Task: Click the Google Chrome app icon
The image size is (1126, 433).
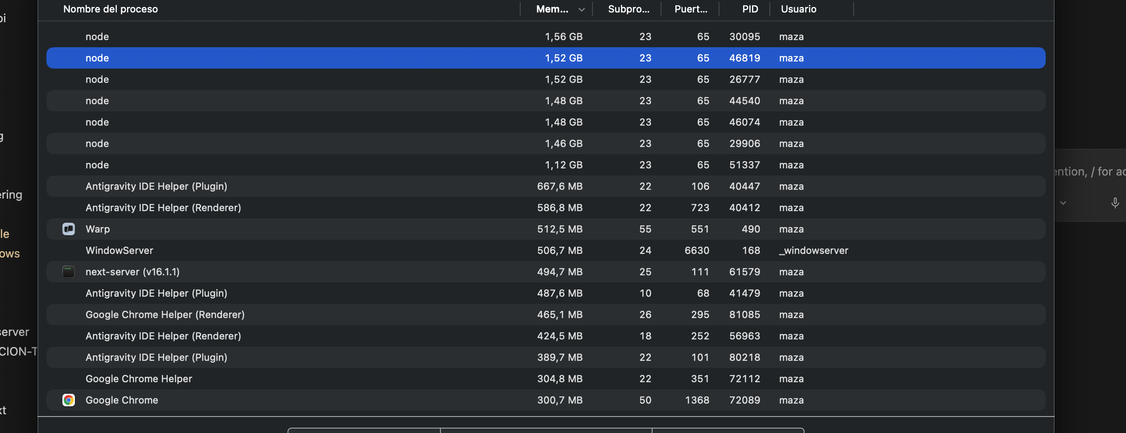Action: pyautogui.click(x=69, y=400)
